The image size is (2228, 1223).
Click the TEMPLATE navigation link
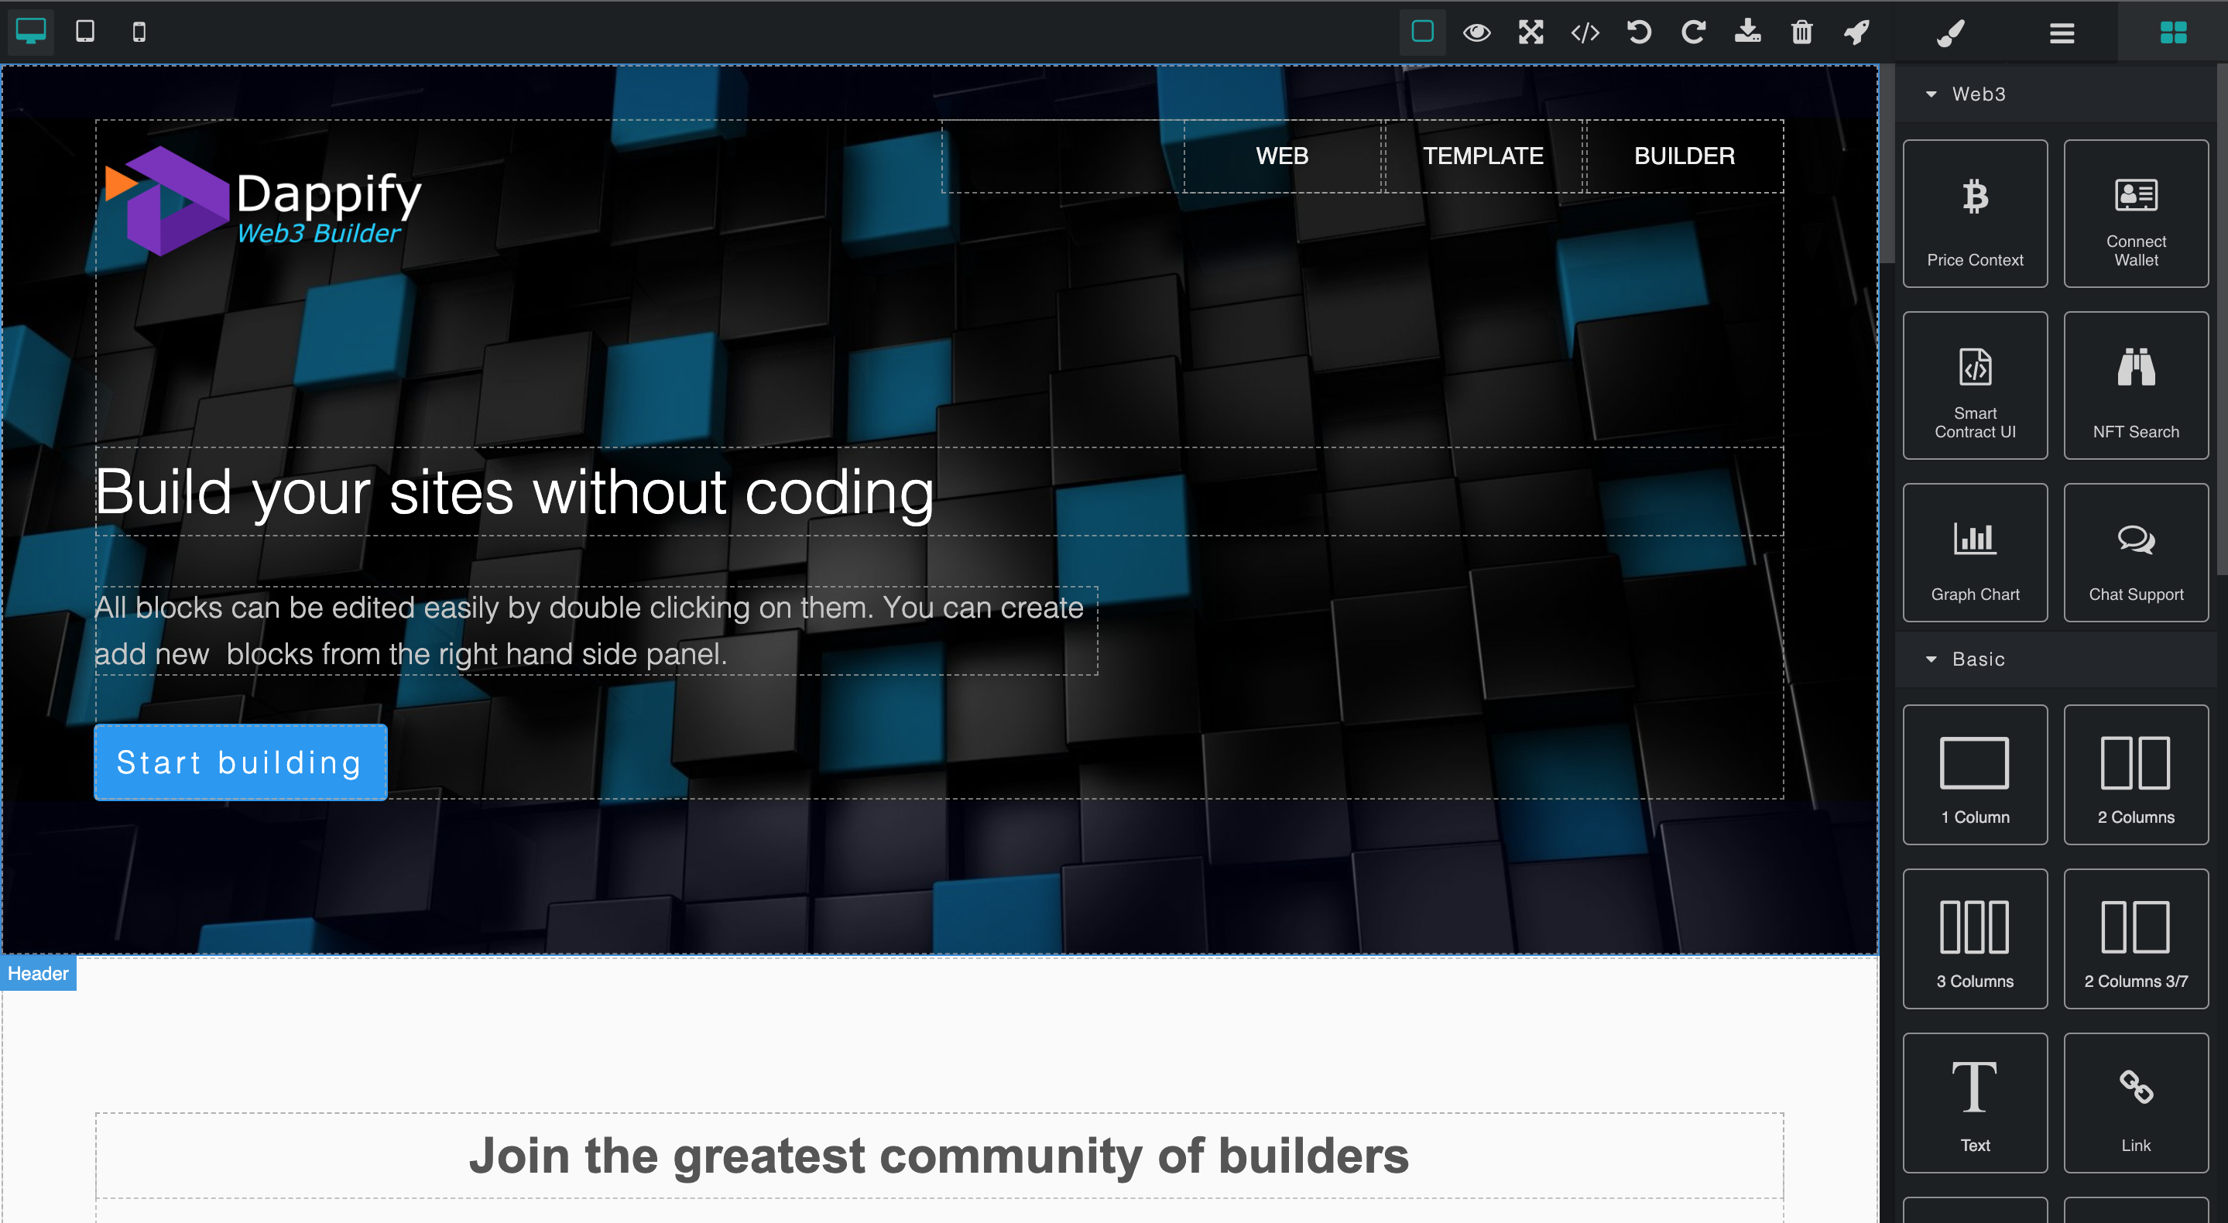(1482, 156)
